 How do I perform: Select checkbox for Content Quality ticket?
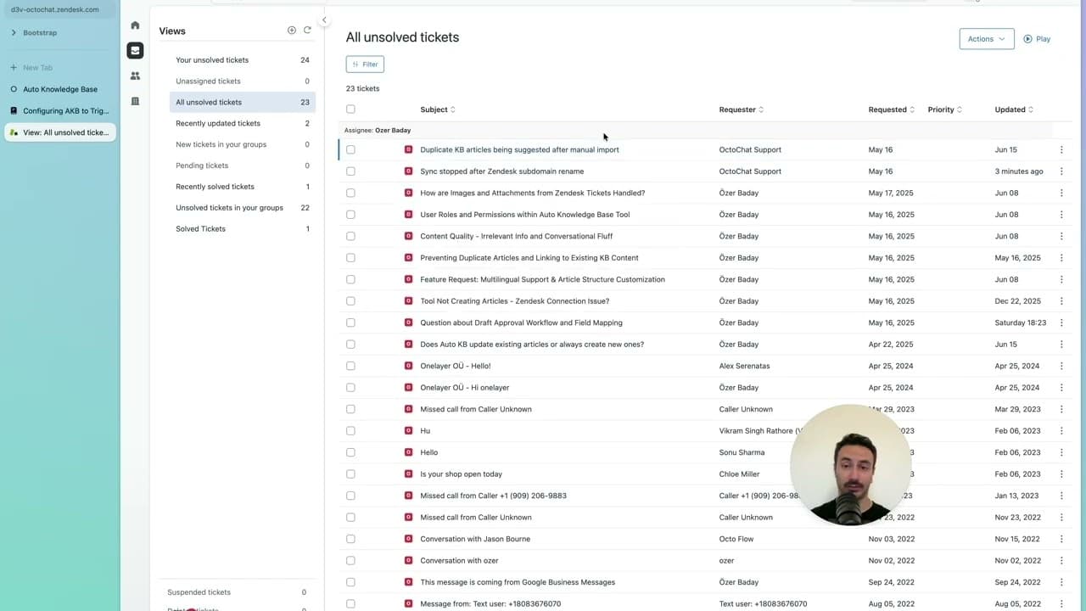350,236
